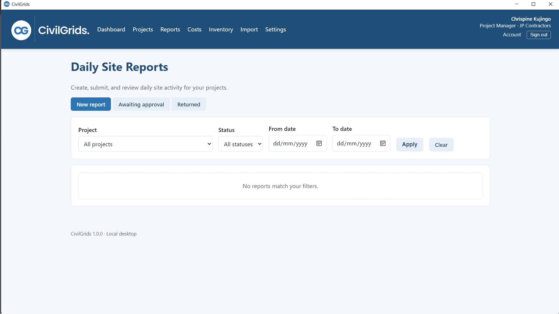This screenshot has height=314, width=559.
Task: Focus the To date input field
Action: pyautogui.click(x=361, y=143)
